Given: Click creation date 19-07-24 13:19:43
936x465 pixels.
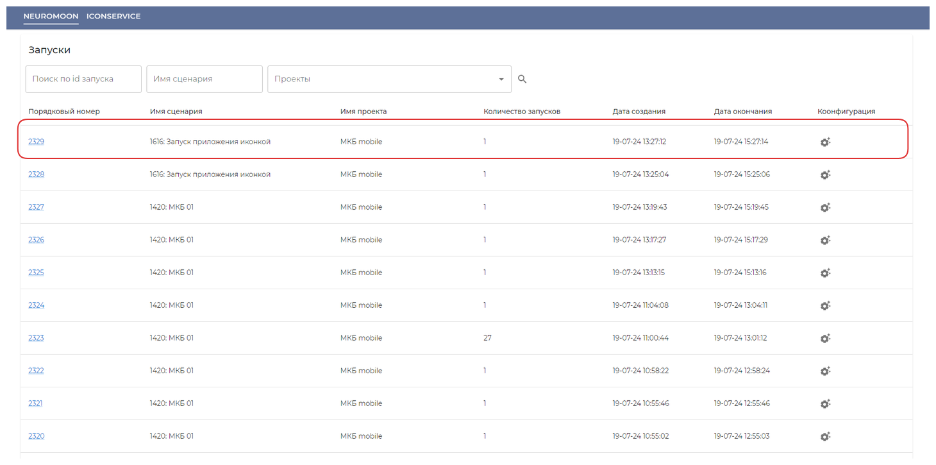Looking at the screenshot, I should point(640,207).
